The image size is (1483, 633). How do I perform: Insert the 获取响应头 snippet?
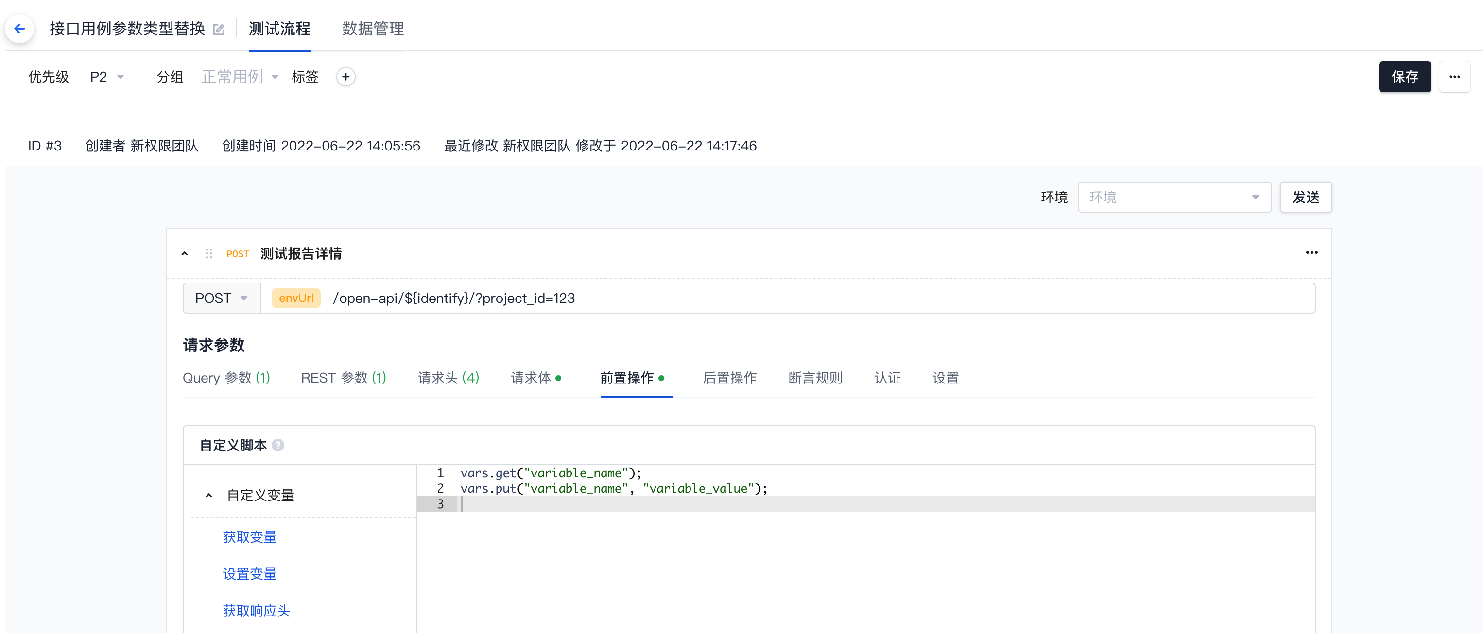pyautogui.click(x=256, y=610)
